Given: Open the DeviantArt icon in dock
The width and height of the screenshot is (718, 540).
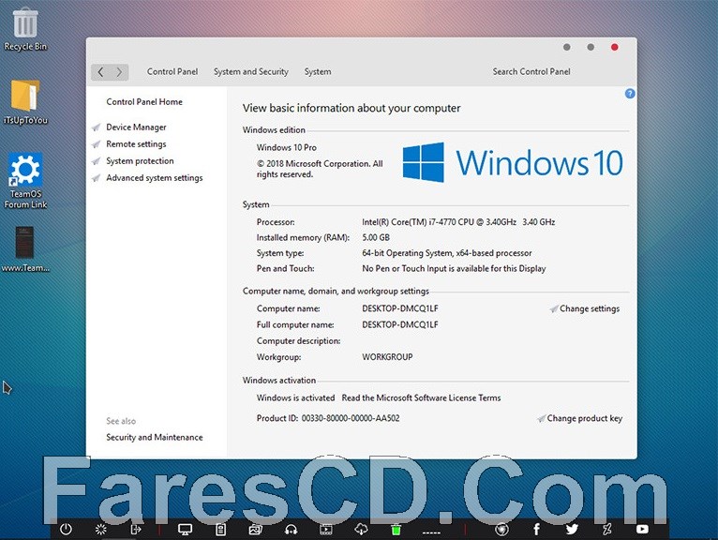Looking at the screenshot, I should (607, 530).
